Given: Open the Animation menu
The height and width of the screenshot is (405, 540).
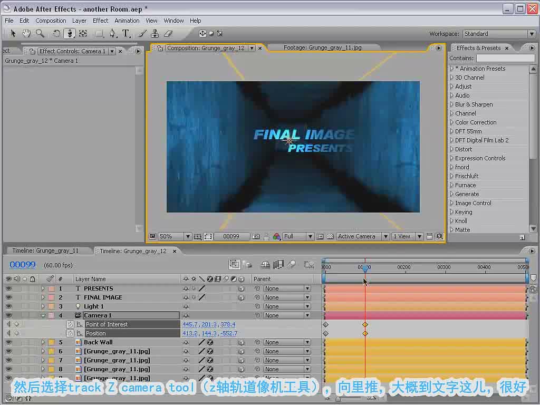Looking at the screenshot, I should pyautogui.click(x=127, y=21).
